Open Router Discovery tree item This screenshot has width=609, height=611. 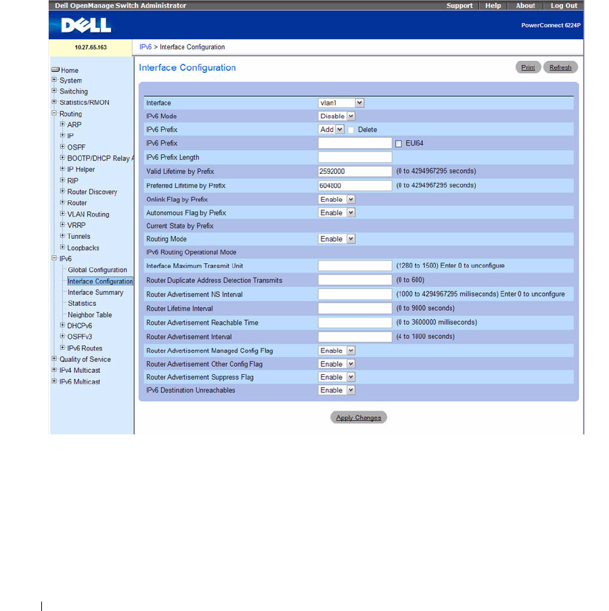(92, 191)
